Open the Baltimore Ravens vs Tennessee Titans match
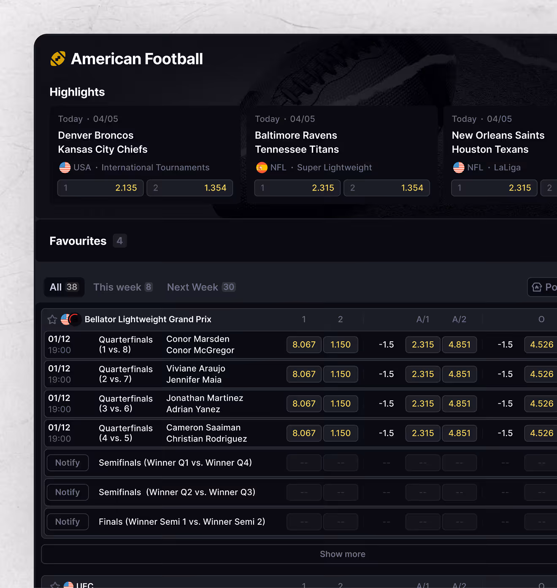557x588 pixels. click(297, 142)
